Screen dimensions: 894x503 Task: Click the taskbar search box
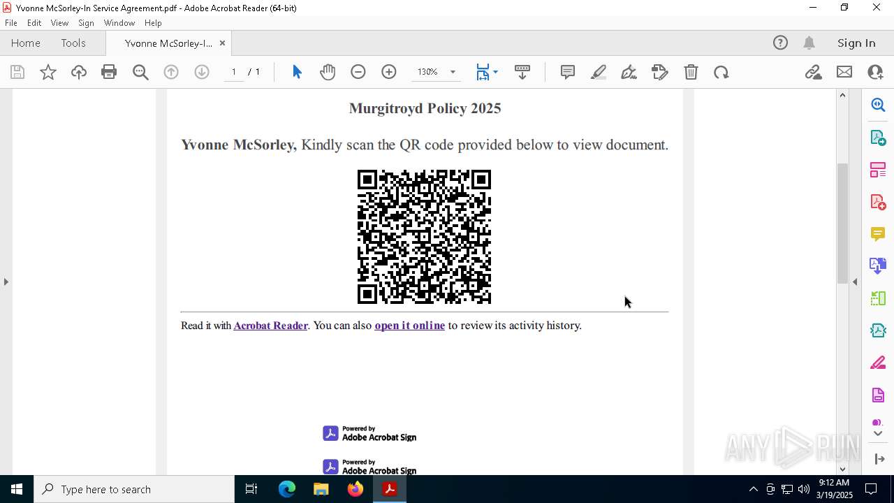(134, 489)
